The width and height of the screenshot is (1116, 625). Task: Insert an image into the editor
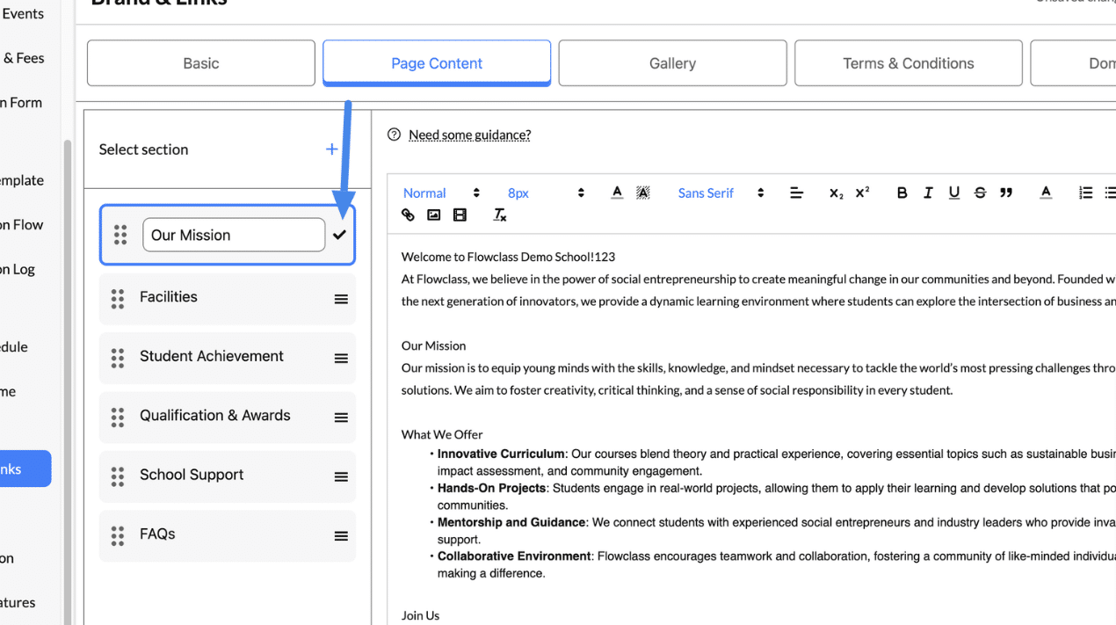[x=433, y=214]
